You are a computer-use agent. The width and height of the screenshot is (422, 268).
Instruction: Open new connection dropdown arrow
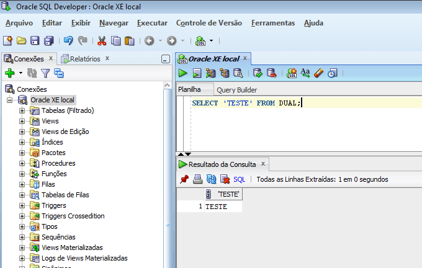pyautogui.click(x=20, y=73)
